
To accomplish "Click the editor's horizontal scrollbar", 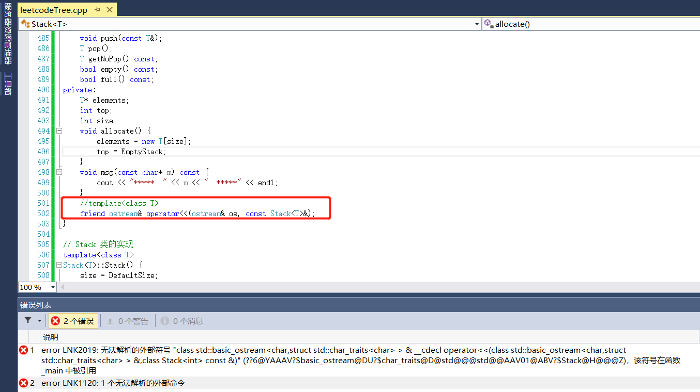I will click(362, 287).
